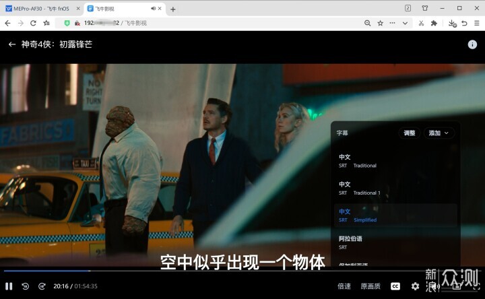Open the page zoom magnifier icon
This screenshot has height=299, width=485.
(x=368, y=23)
